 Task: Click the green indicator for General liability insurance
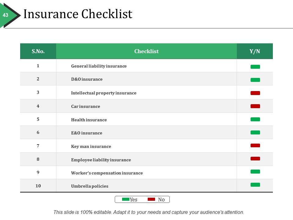click(255, 67)
